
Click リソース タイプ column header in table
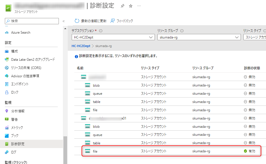[150, 68]
